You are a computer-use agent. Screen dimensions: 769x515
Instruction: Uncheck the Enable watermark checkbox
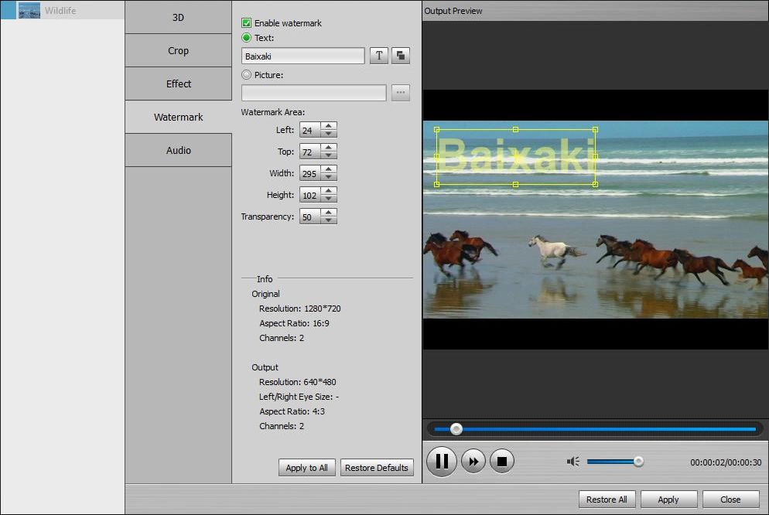coord(248,22)
